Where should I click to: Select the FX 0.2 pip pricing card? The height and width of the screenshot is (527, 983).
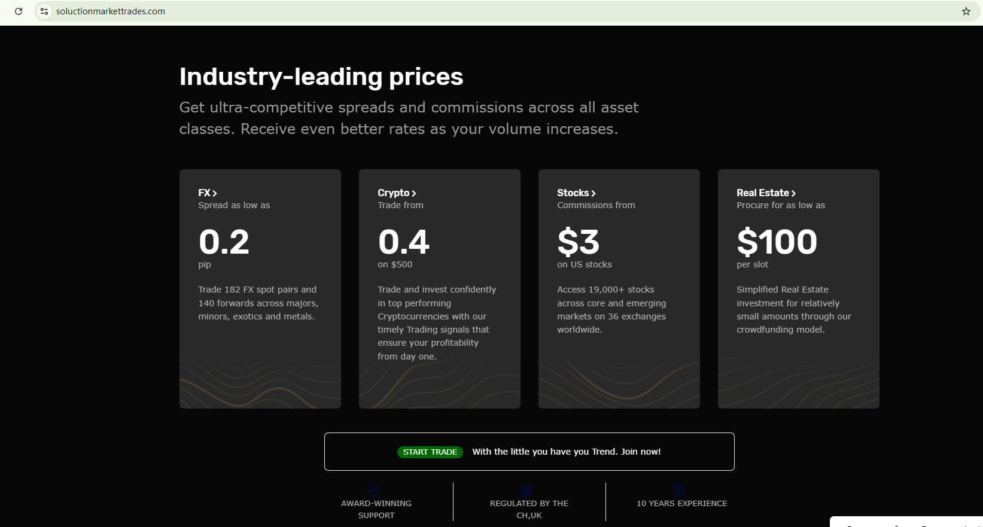260,288
